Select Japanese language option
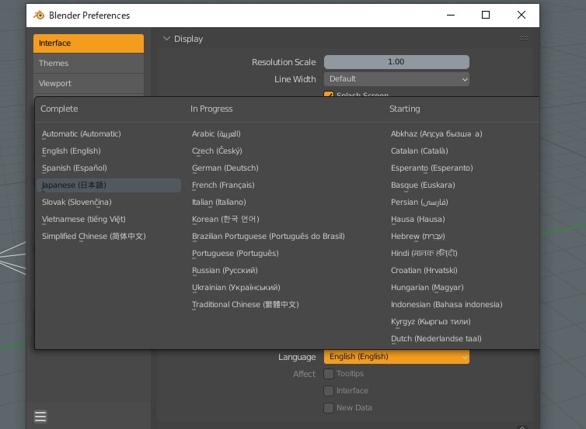Screen dimensions: 586x429 109,185
